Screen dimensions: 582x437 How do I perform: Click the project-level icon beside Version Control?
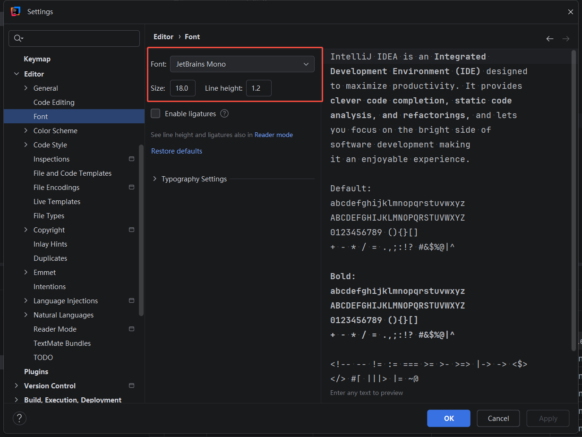(x=132, y=386)
